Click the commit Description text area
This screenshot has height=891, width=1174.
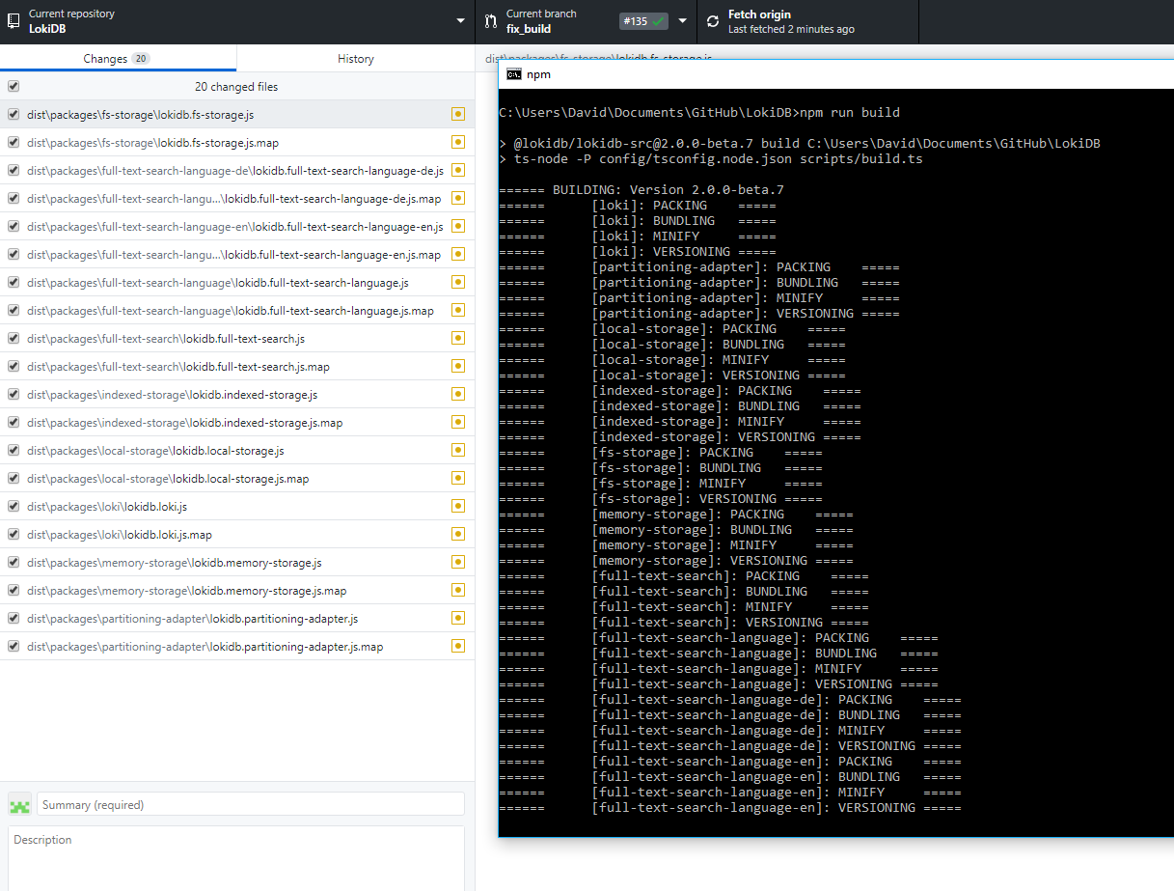point(236,858)
